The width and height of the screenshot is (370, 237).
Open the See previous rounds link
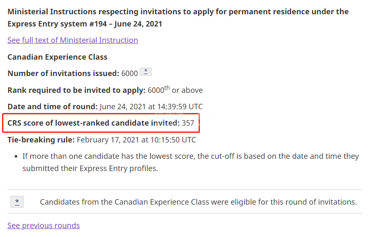(44, 225)
